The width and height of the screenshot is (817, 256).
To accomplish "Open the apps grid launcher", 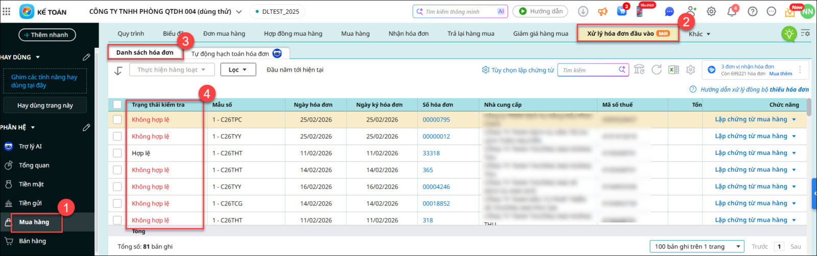I will pos(7,11).
